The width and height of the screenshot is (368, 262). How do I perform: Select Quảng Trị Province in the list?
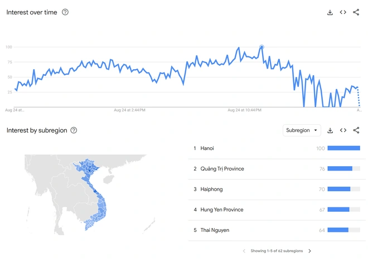[222, 169]
